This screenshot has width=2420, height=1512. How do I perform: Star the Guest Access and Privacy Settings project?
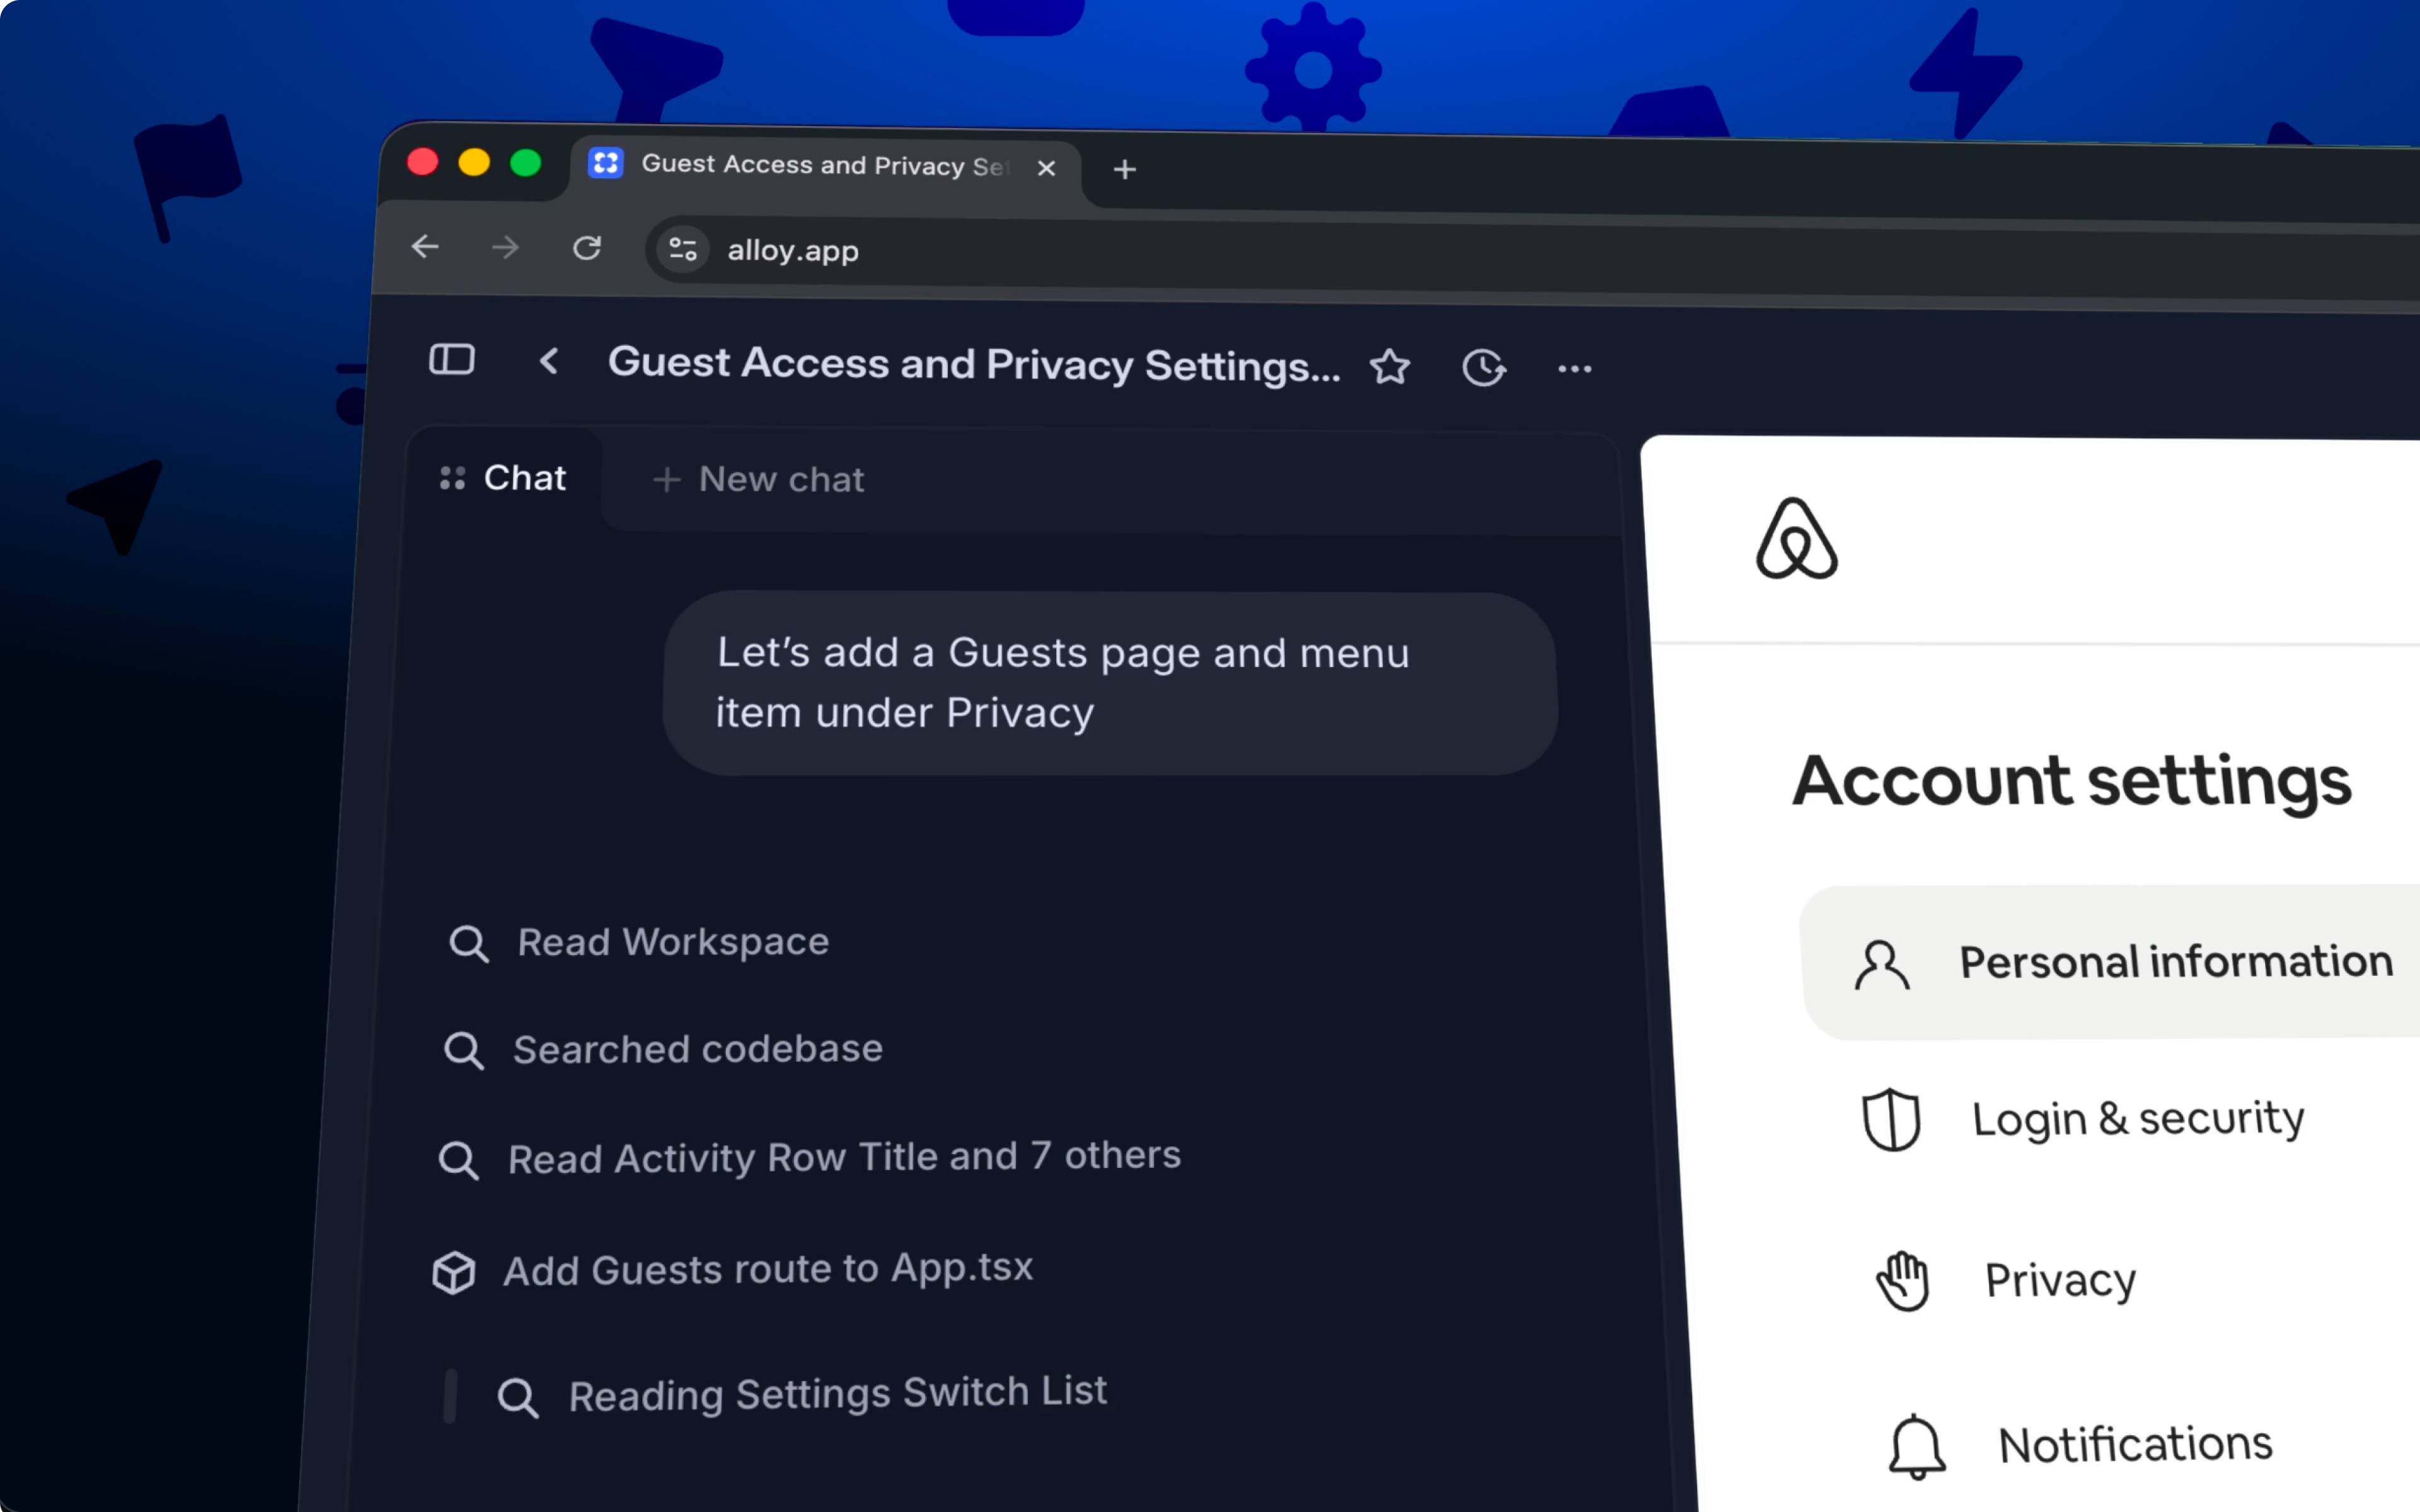click(1389, 367)
